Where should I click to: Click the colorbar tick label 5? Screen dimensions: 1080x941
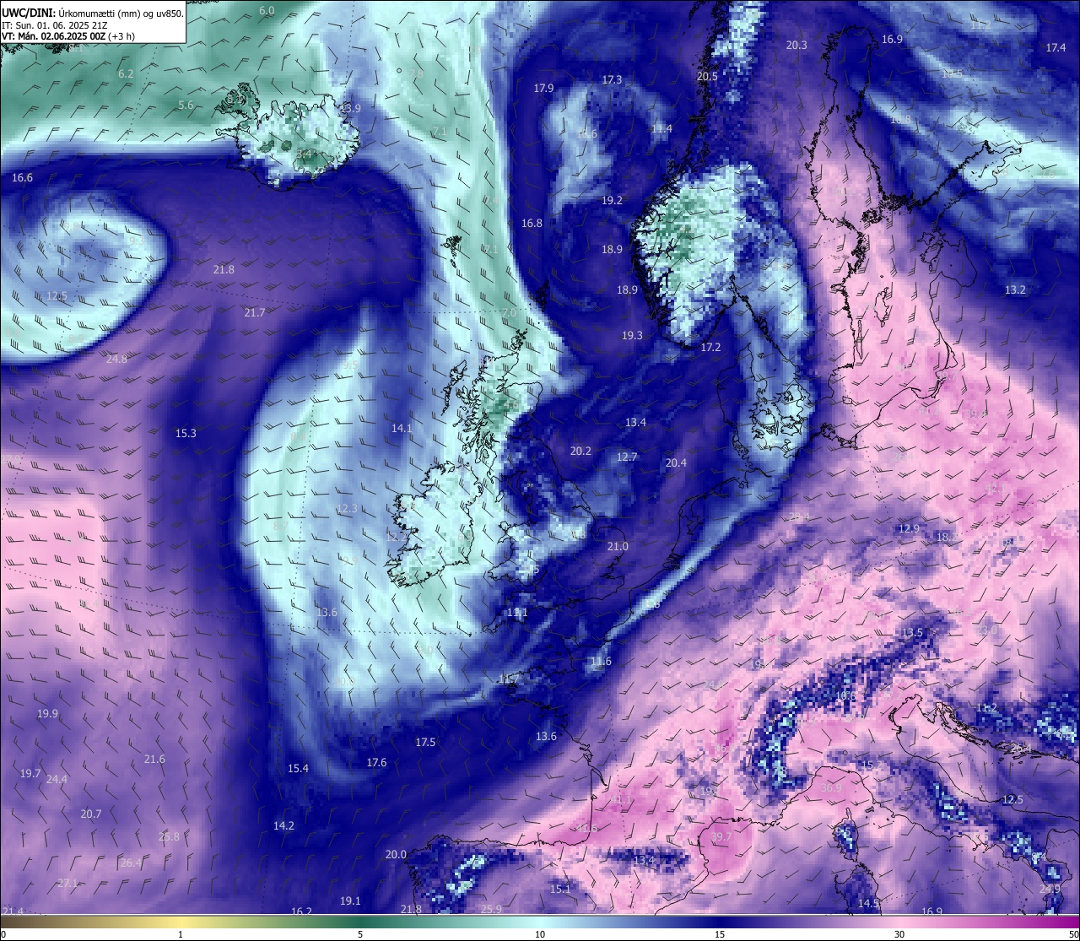tap(360, 934)
